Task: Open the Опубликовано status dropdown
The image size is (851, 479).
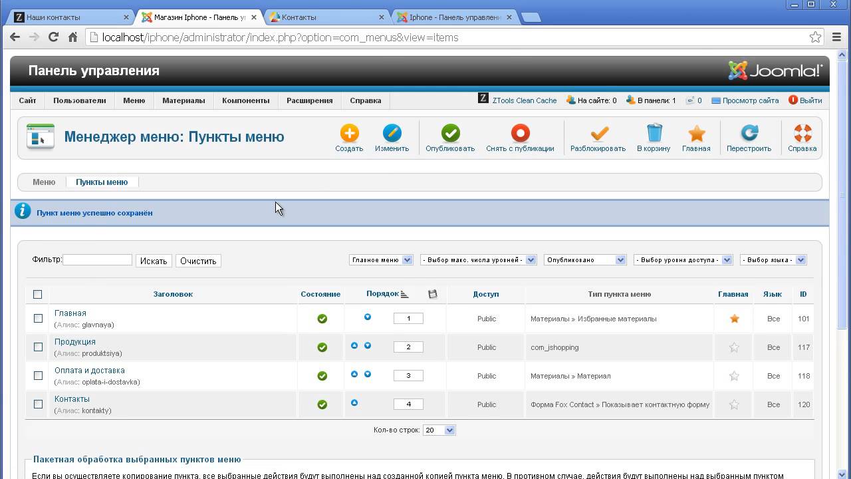Action: [585, 260]
